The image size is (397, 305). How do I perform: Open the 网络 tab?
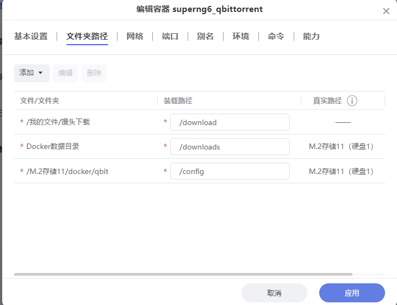click(135, 36)
